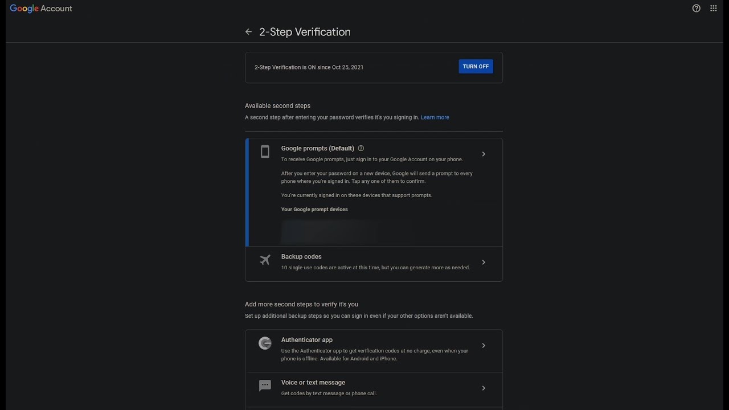This screenshot has width=729, height=410.
Task: Click 'Set up additional backup steps' description
Action: (x=359, y=316)
